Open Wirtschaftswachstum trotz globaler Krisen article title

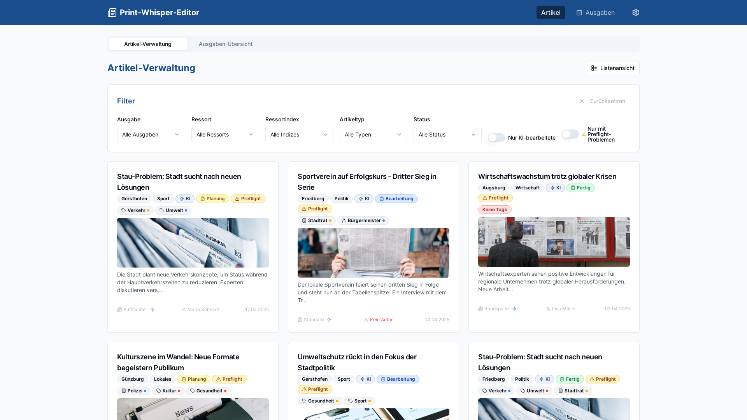[x=547, y=177]
